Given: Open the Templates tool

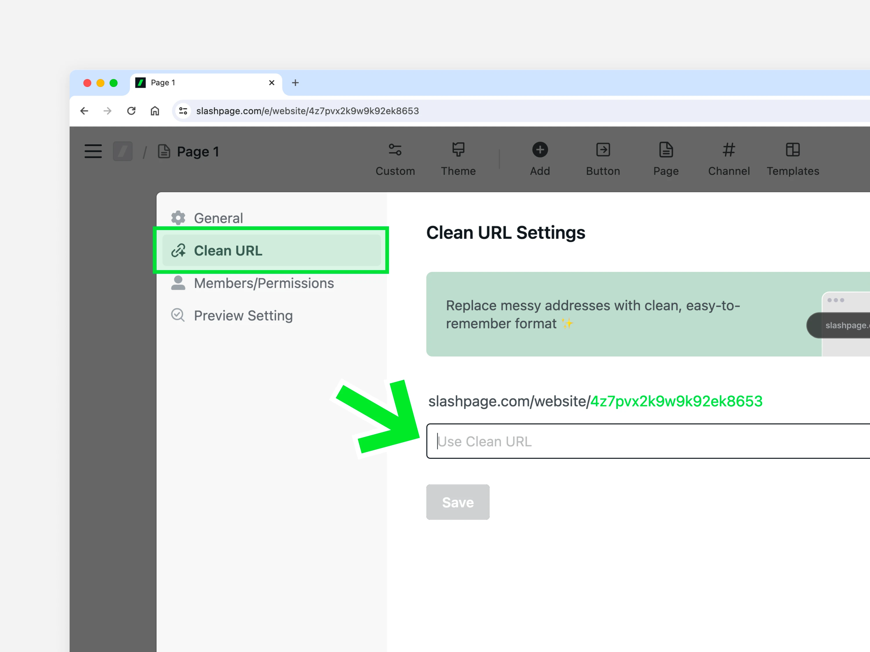Looking at the screenshot, I should click(x=793, y=159).
